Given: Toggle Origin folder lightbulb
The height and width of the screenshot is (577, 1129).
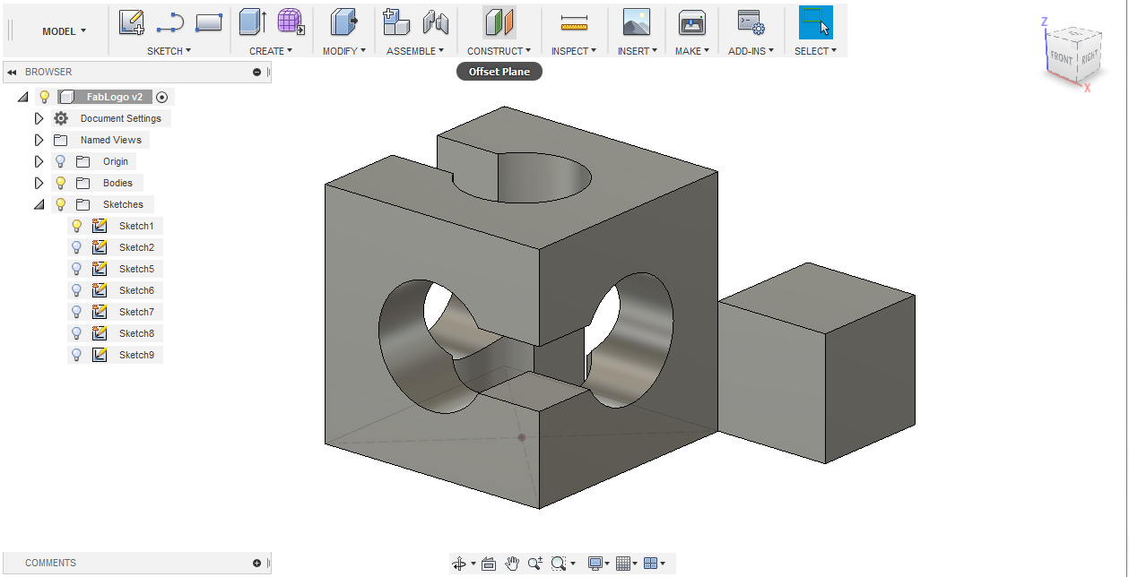Looking at the screenshot, I should coord(61,161).
